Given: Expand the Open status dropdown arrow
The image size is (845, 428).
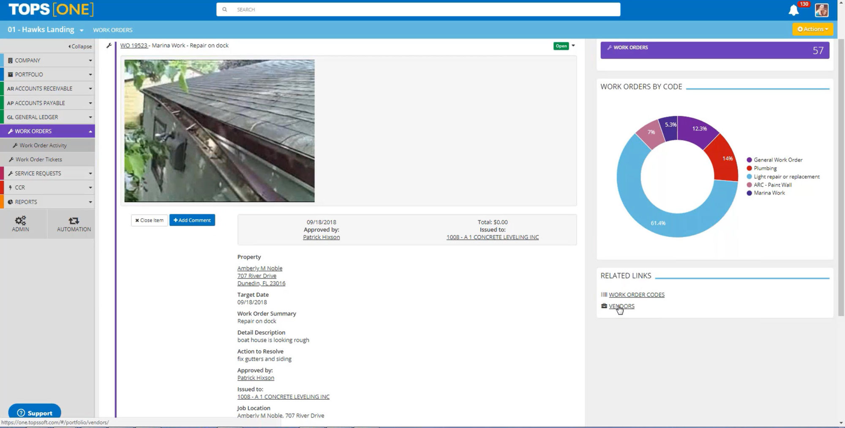Looking at the screenshot, I should point(573,46).
